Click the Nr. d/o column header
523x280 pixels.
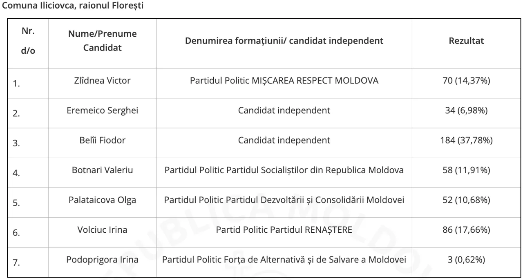[x=28, y=42]
